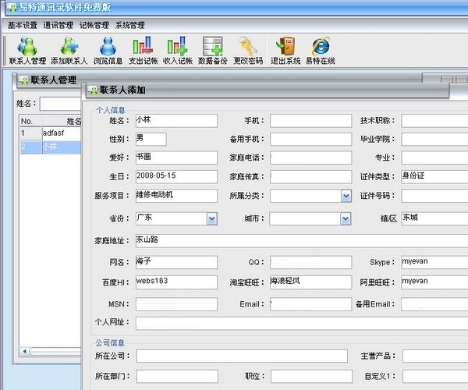Open 易特在线 browser icon
Image resolution: width=468 pixels, height=390 pixels.
[320, 50]
